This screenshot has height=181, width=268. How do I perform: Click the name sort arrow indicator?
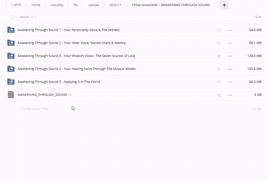(x=32, y=17)
